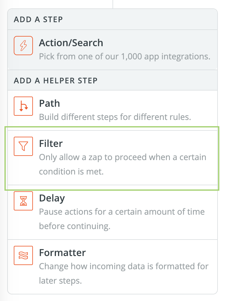Click the Action/Search lightning bolt icon
228x301 pixels.
[23, 46]
